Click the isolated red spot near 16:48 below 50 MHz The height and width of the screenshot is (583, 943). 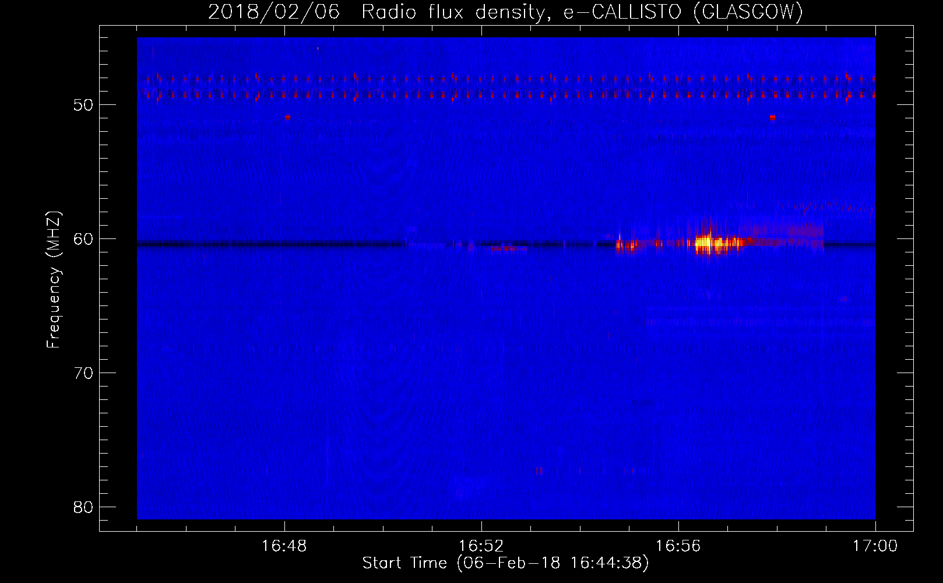coord(287,117)
